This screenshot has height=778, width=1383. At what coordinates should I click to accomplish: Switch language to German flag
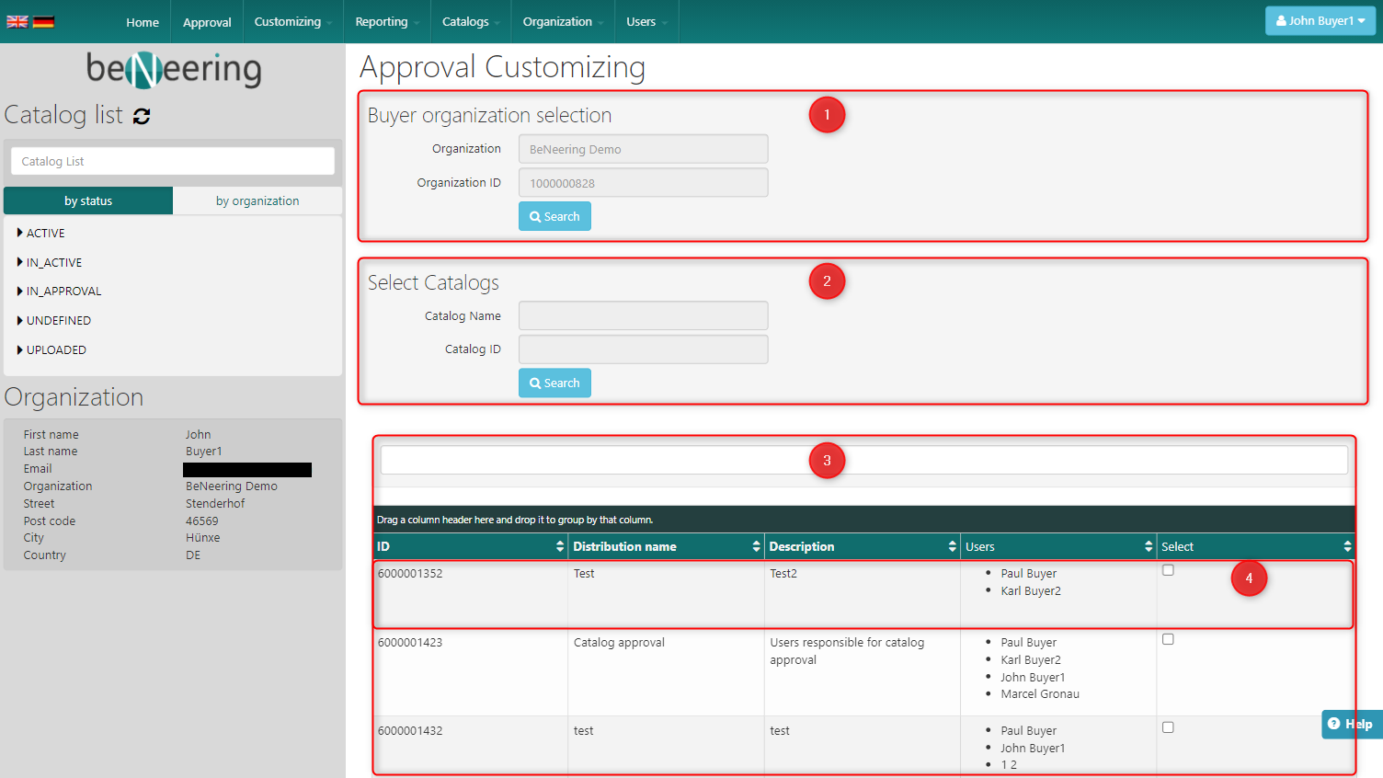pos(43,22)
